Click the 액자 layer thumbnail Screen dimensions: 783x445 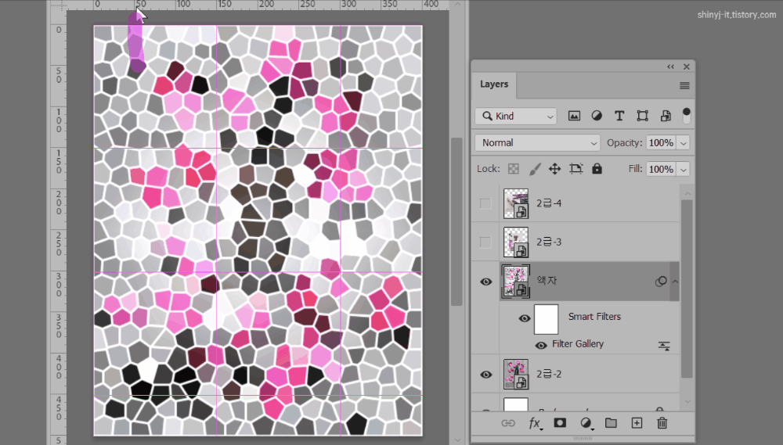coord(516,282)
